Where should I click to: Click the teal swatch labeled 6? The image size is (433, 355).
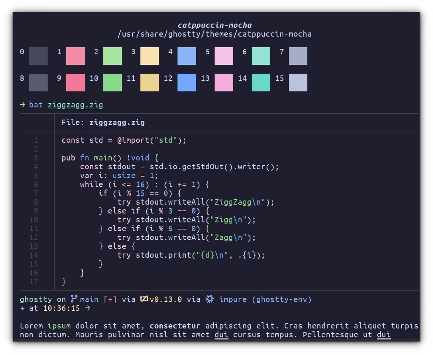pos(261,56)
